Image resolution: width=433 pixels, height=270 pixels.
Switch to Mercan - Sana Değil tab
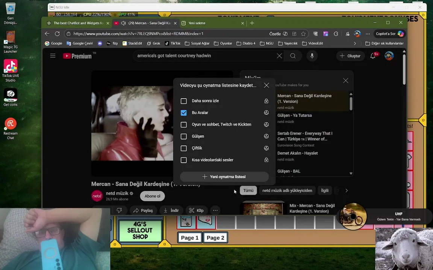(145, 23)
